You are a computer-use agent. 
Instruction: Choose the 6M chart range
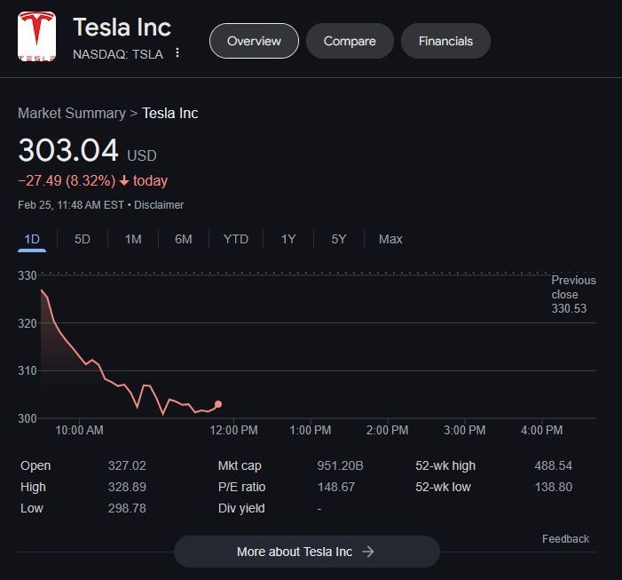coord(184,240)
